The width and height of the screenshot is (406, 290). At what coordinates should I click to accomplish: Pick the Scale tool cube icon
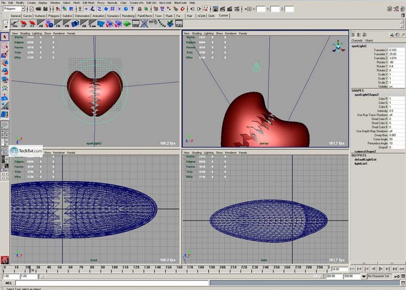[x=5, y=80]
